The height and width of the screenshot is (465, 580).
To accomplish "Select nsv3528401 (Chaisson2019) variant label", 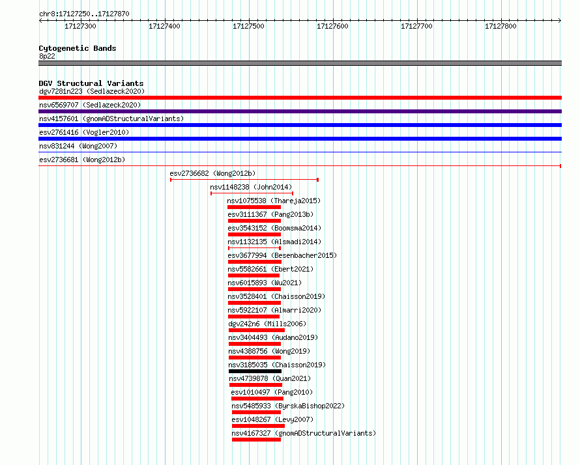I will pos(276,296).
